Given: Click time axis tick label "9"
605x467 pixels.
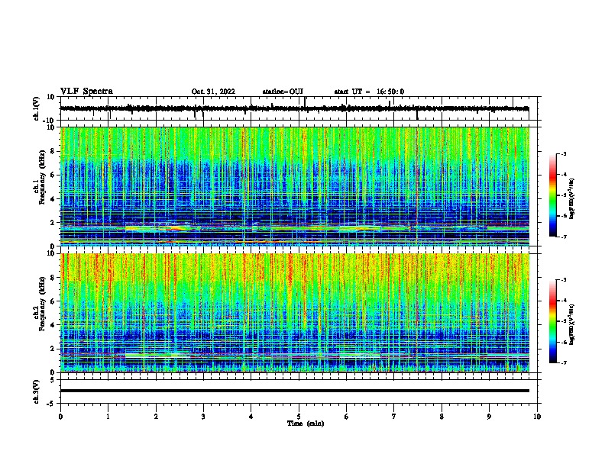Looking at the screenshot, I should click(489, 417).
